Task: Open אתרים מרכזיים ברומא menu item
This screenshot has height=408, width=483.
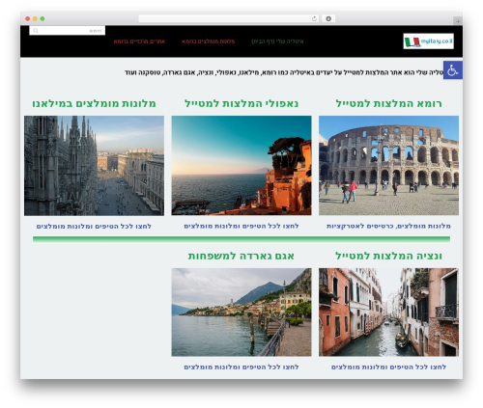Action: [x=139, y=41]
